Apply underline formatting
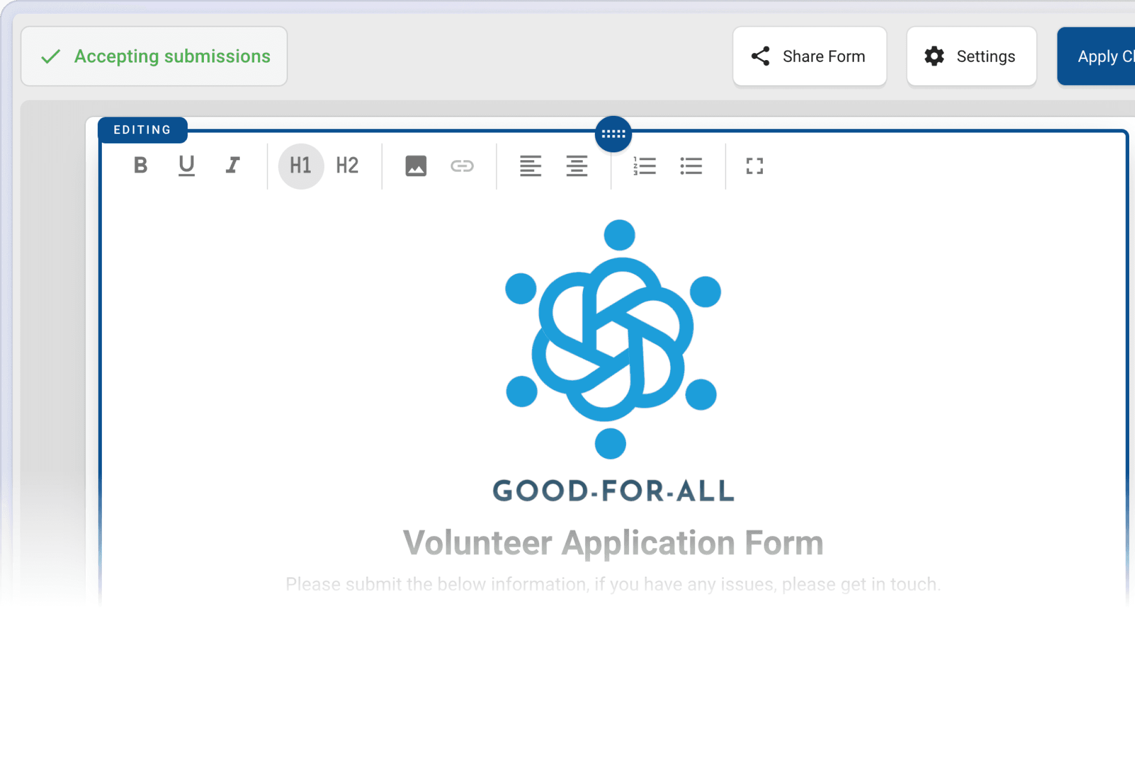1135x769 pixels. [187, 165]
